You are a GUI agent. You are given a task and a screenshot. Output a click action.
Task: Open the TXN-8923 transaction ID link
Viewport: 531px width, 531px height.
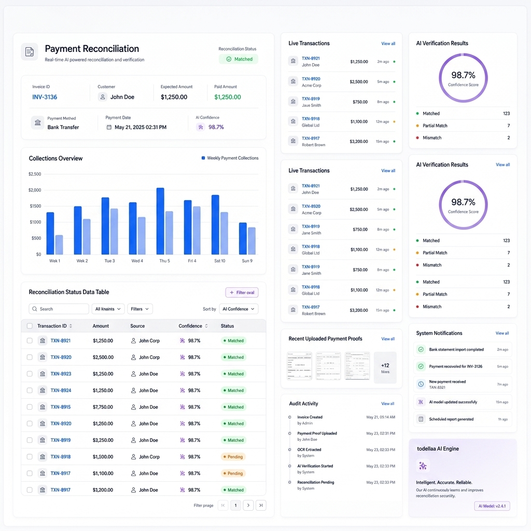pyautogui.click(x=61, y=374)
